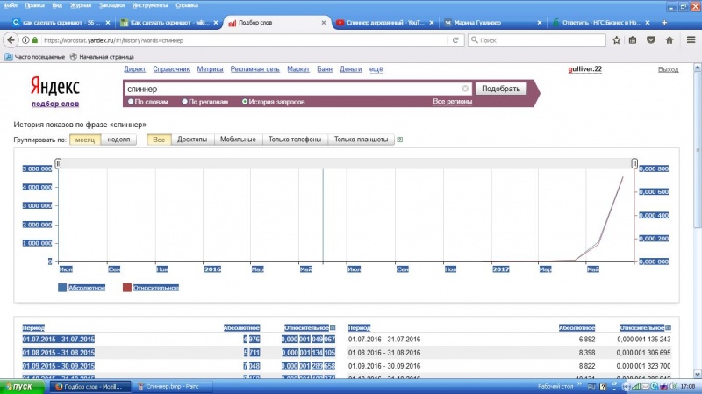The width and height of the screenshot is (702, 394).
Task: Clear the спиннер search field with the X icon
Action: pyautogui.click(x=465, y=89)
